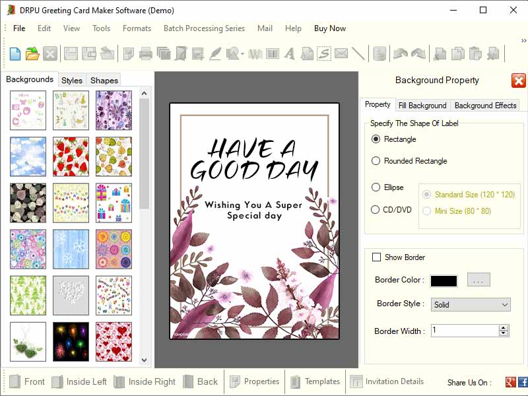Select the Rectangle label shape
The image size is (528, 396).
click(375, 139)
